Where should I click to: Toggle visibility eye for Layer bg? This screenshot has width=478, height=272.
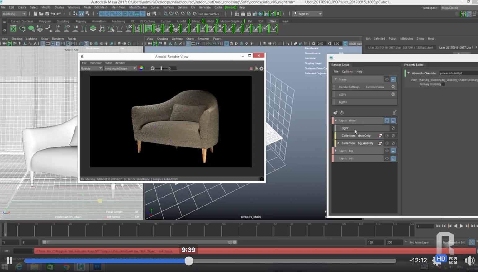click(387, 151)
